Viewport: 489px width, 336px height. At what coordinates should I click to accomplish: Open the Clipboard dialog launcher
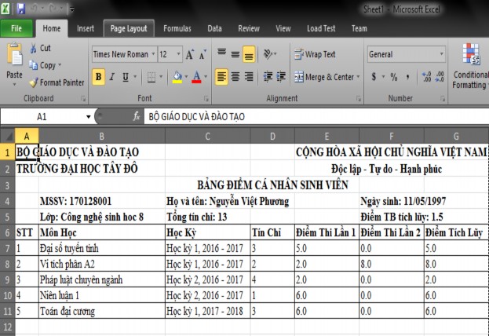pyautogui.click(x=83, y=99)
